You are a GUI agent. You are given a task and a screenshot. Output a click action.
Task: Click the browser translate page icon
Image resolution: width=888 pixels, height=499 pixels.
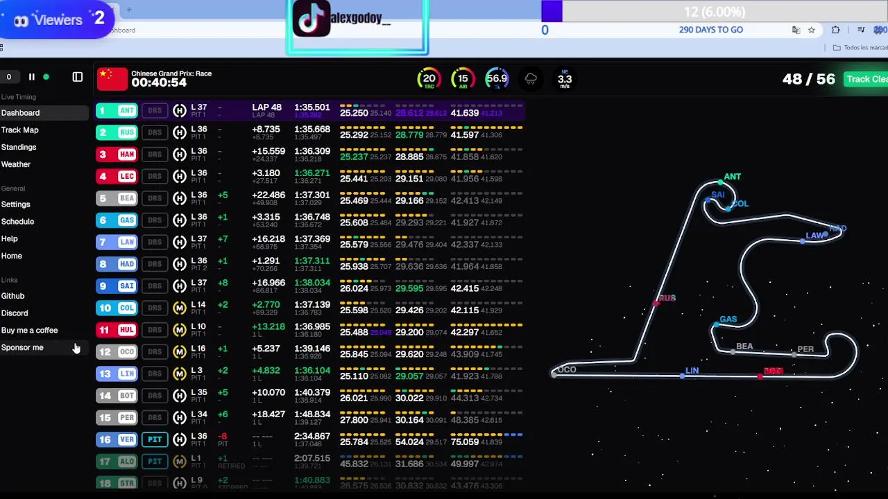click(796, 30)
